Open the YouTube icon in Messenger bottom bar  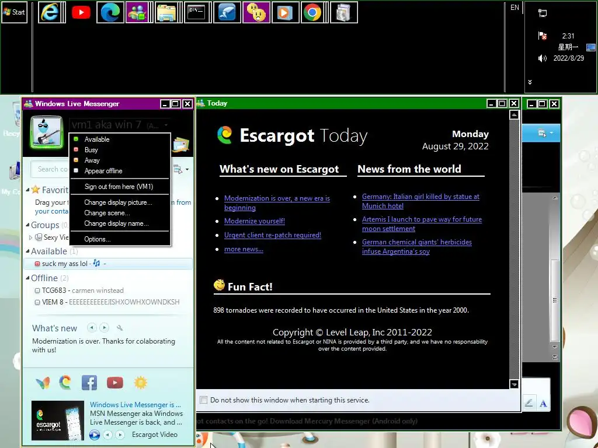pyautogui.click(x=115, y=383)
